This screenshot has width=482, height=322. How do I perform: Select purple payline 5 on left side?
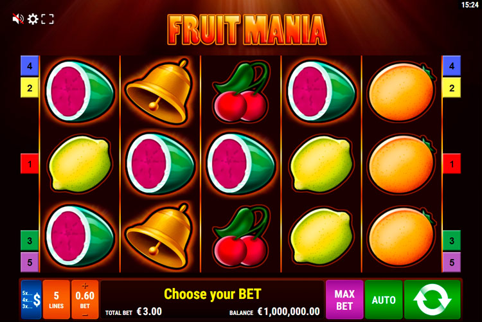pos(30,262)
